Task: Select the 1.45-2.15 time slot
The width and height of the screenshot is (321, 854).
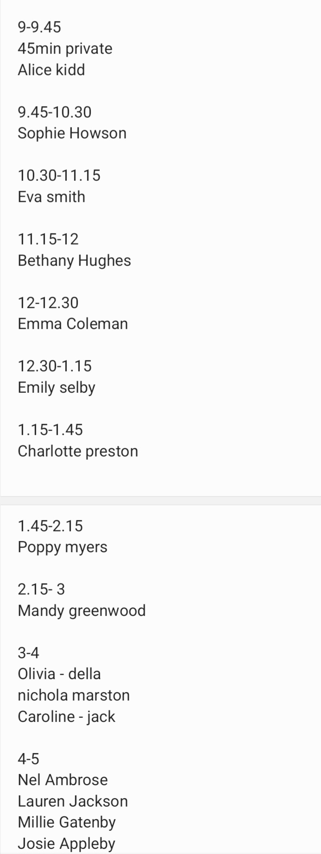Action: click(50, 526)
